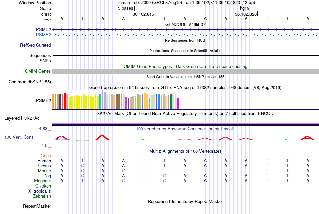Open Publications: Sequences in Scientific Articles title
Viewport: 319px width, 214px height.
pyautogui.click(x=185, y=51)
